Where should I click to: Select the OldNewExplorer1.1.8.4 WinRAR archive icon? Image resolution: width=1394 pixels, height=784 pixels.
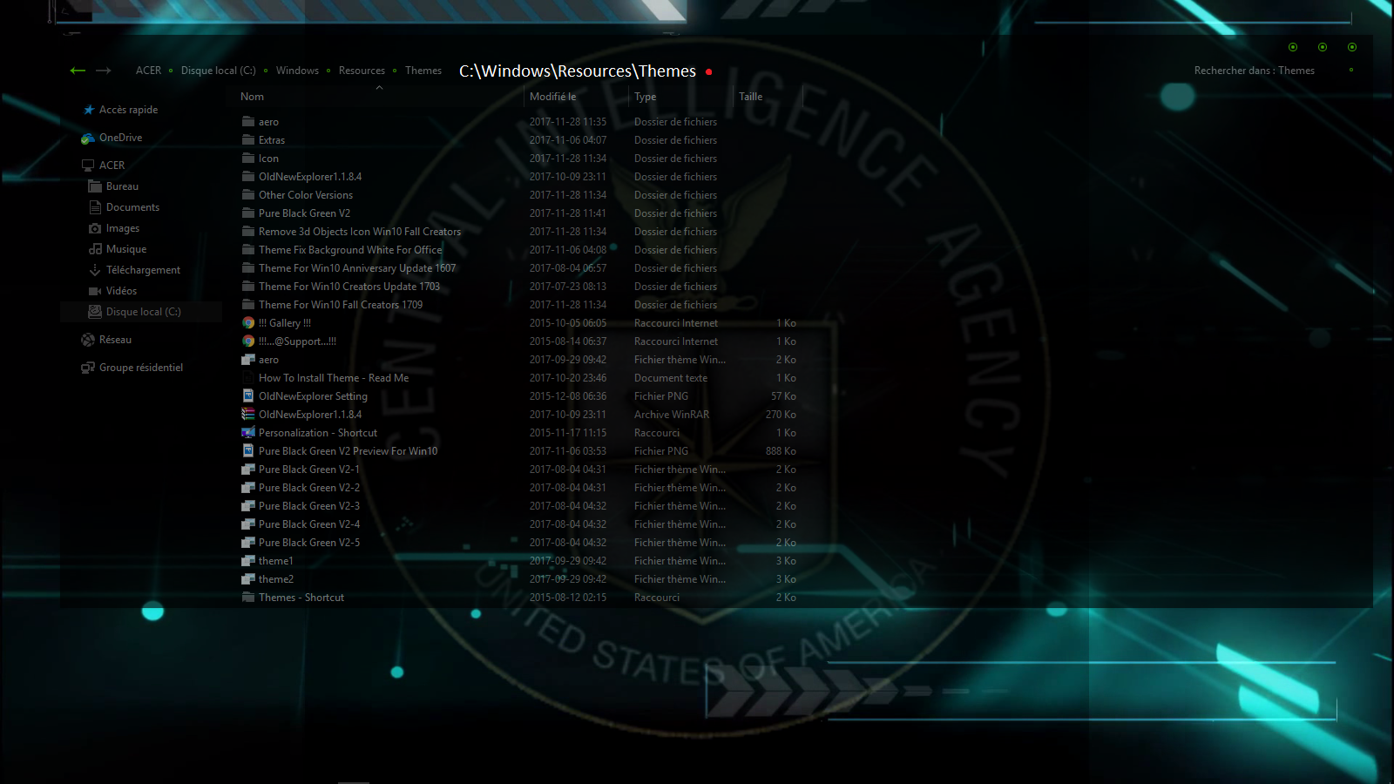tap(248, 415)
